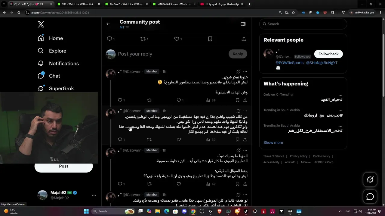Reply to the post starting من كلام شبيب

120,139
